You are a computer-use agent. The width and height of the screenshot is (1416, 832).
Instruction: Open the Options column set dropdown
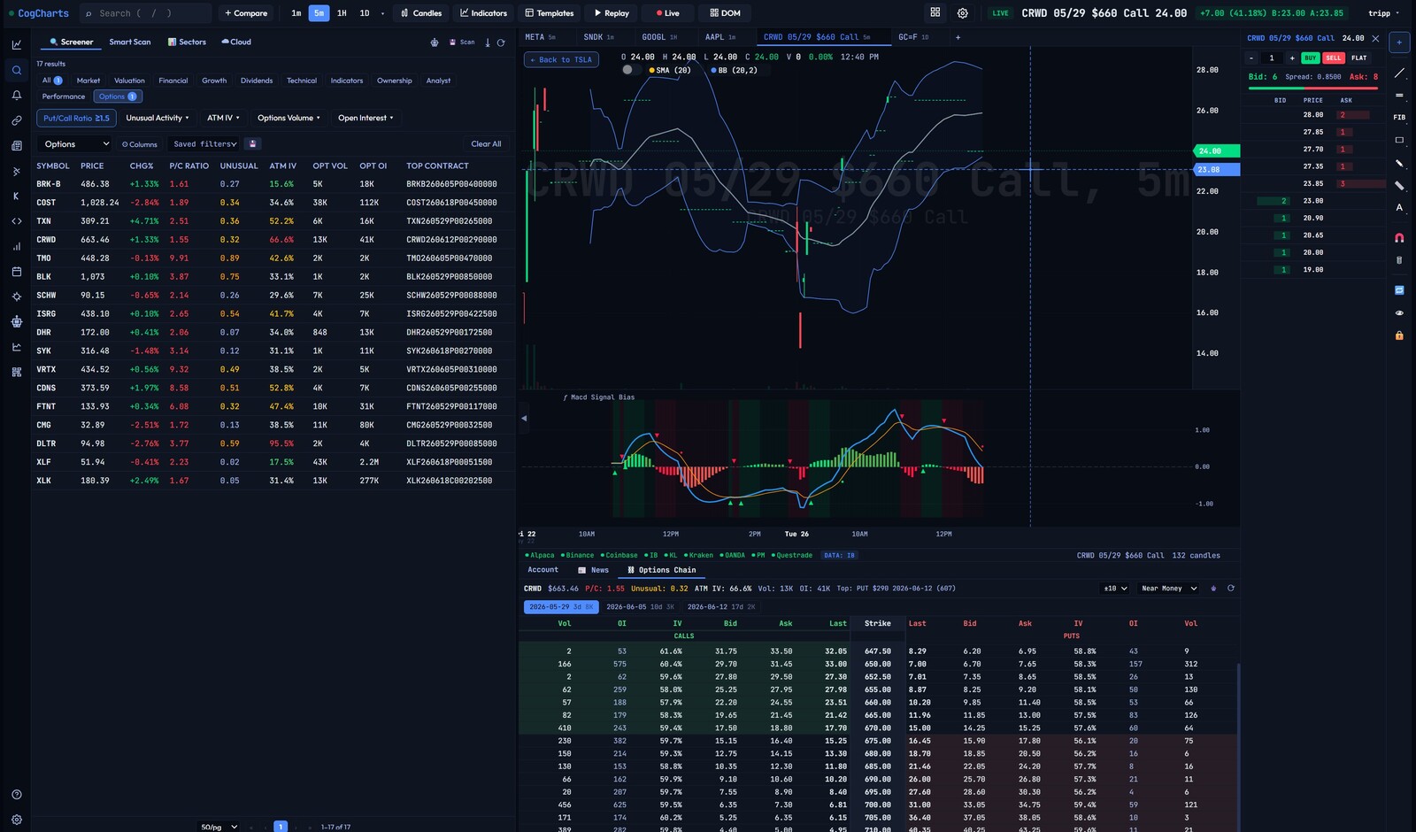76,144
